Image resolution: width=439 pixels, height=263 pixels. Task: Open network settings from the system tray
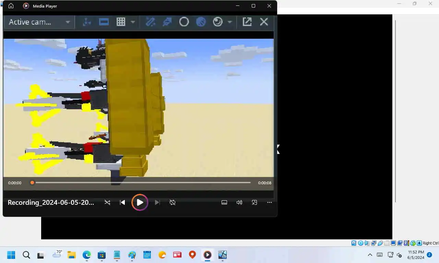click(x=390, y=255)
